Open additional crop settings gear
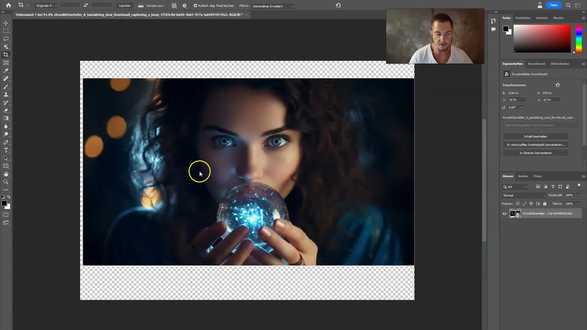Image resolution: width=587 pixels, height=330 pixels. pos(184,5)
